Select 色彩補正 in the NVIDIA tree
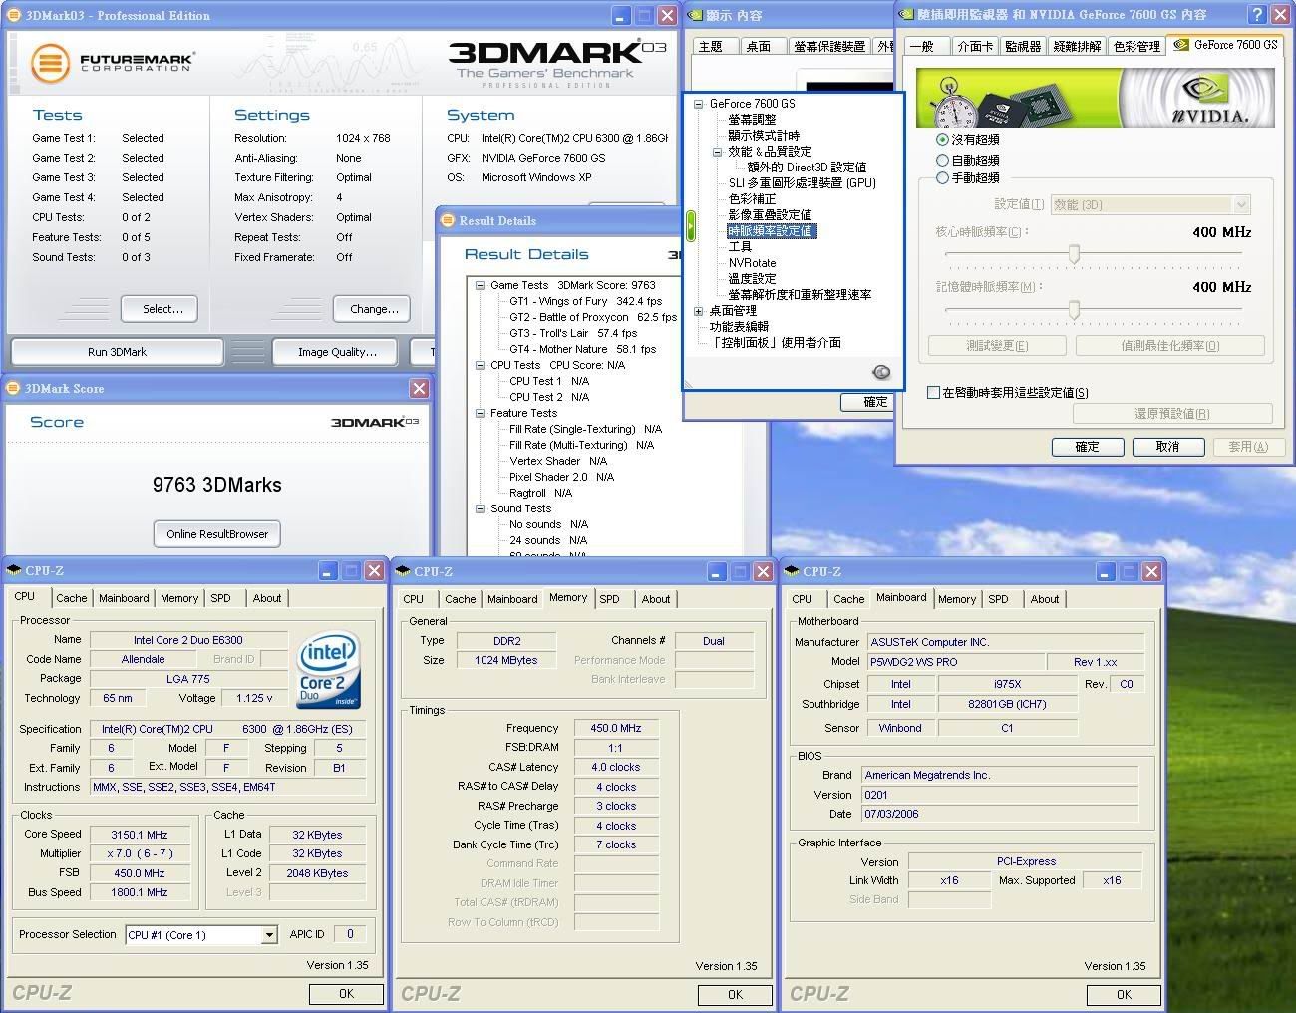This screenshot has width=1296, height=1013. point(752,199)
